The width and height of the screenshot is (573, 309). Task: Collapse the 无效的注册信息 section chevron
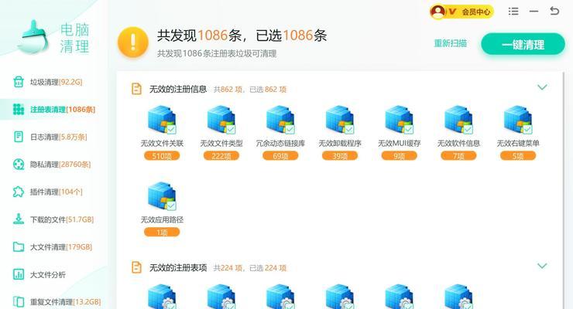tap(542, 87)
